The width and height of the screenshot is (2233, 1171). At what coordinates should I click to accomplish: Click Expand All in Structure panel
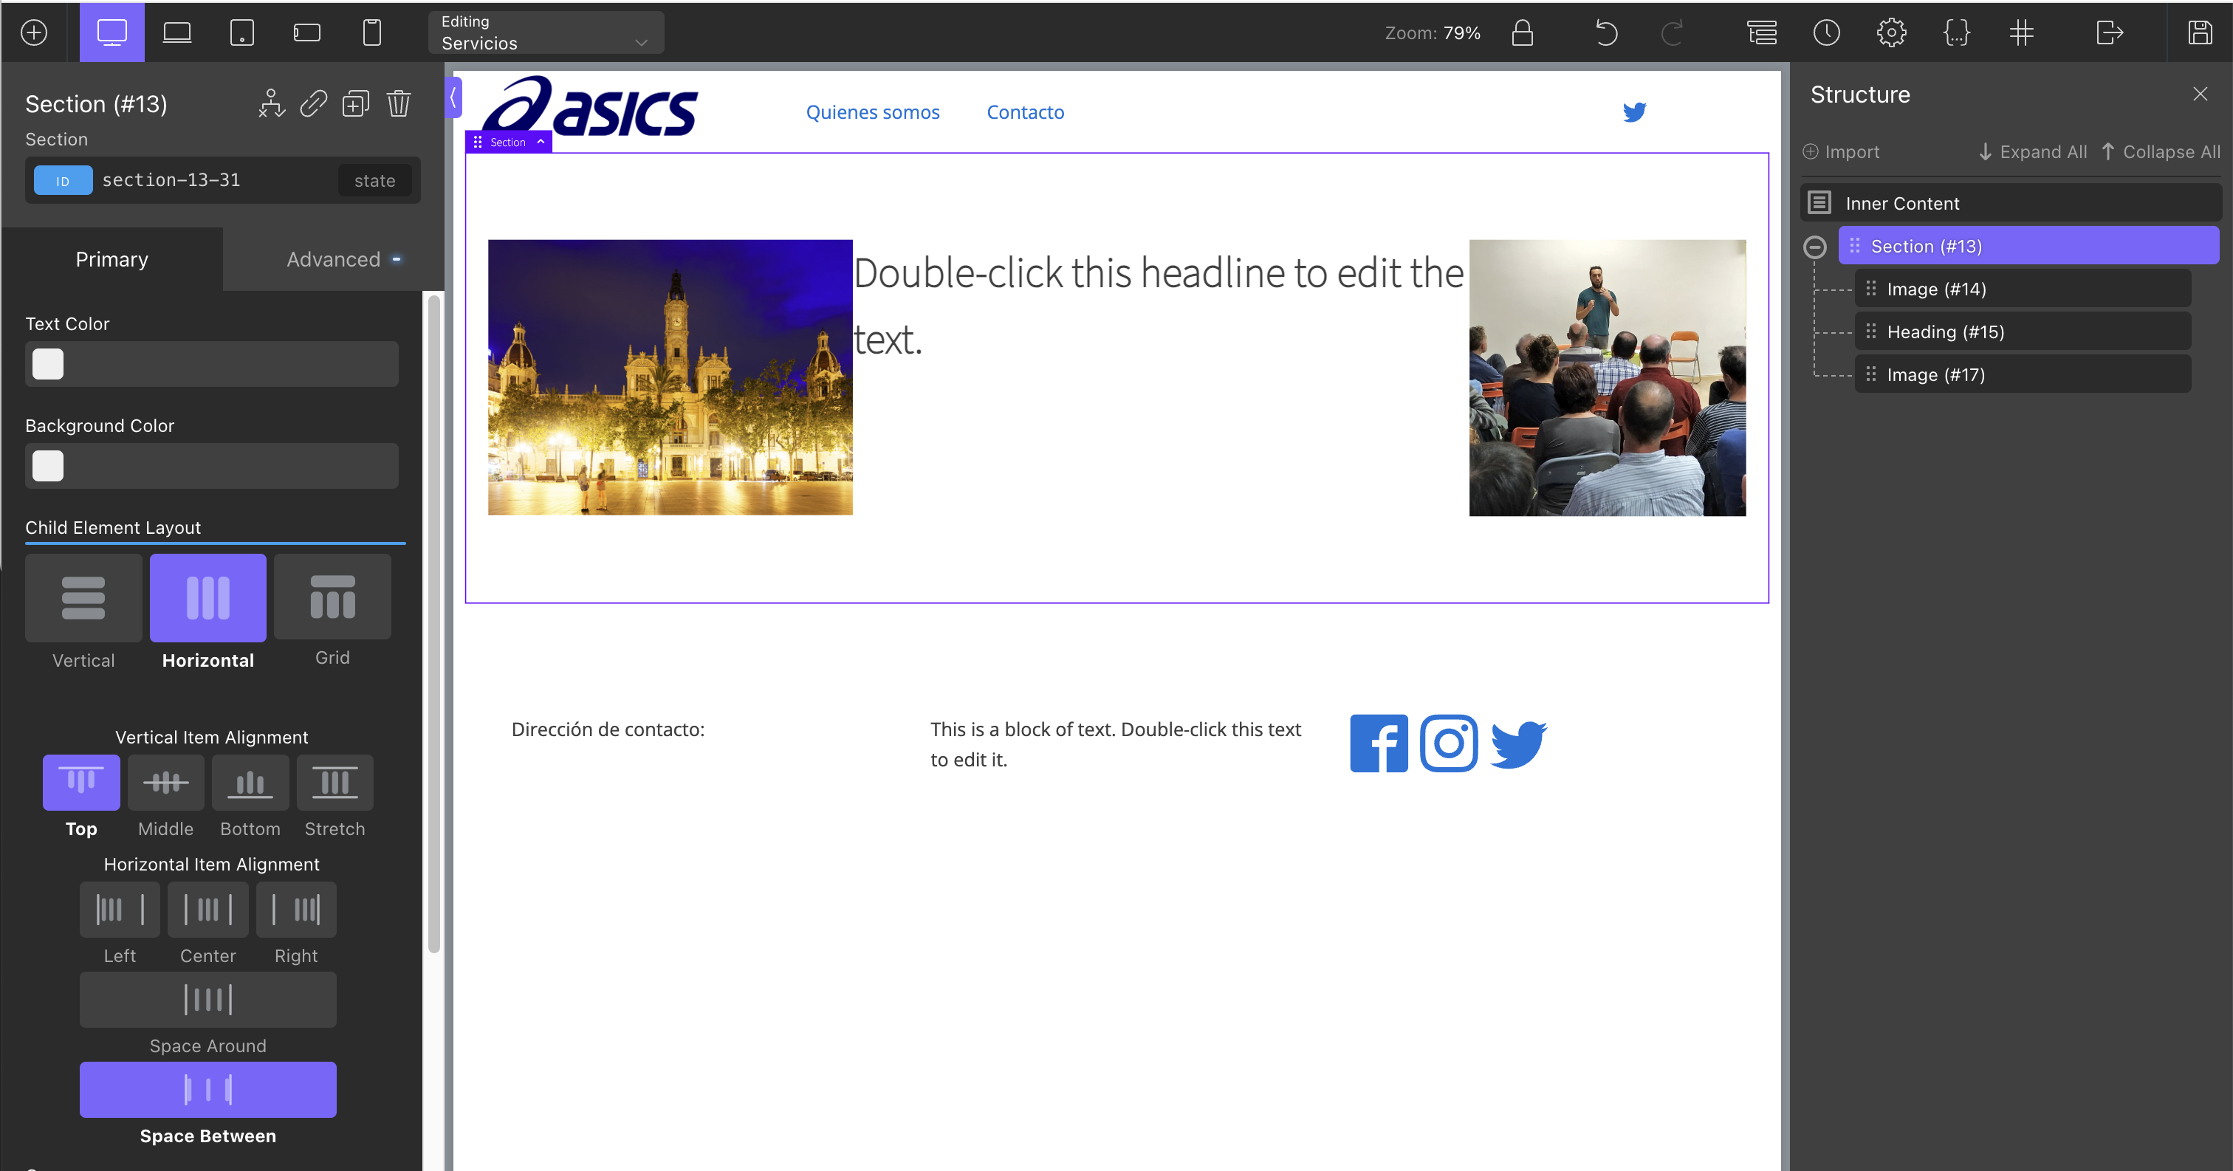(x=2033, y=151)
